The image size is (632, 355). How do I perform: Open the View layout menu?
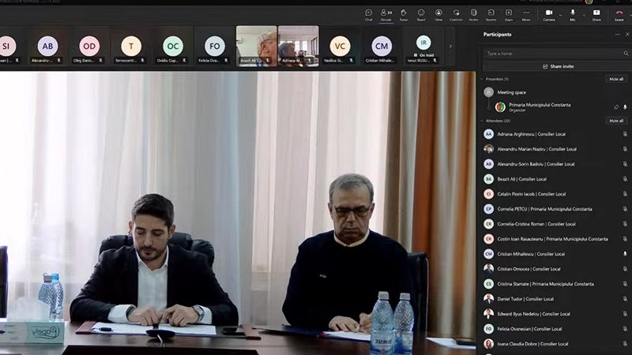(x=438, y=13)
